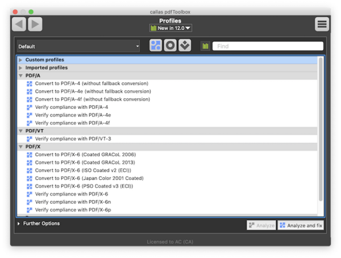Click icon of Coated GRACoL 2013 profile

point(30,163)
